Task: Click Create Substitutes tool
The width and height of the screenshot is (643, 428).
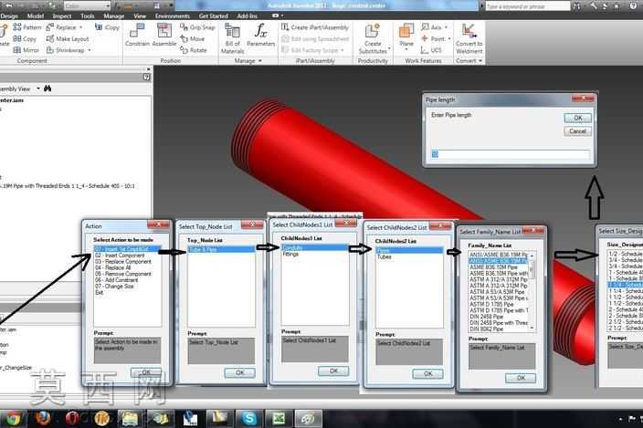Action: click(373, 38)
